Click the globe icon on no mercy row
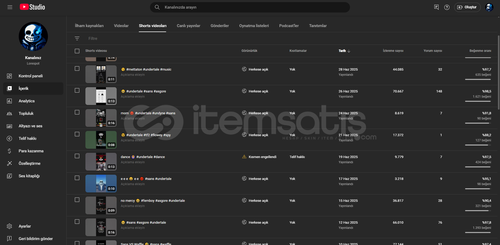Screen dimensions: 500x245 coord(244,200)
